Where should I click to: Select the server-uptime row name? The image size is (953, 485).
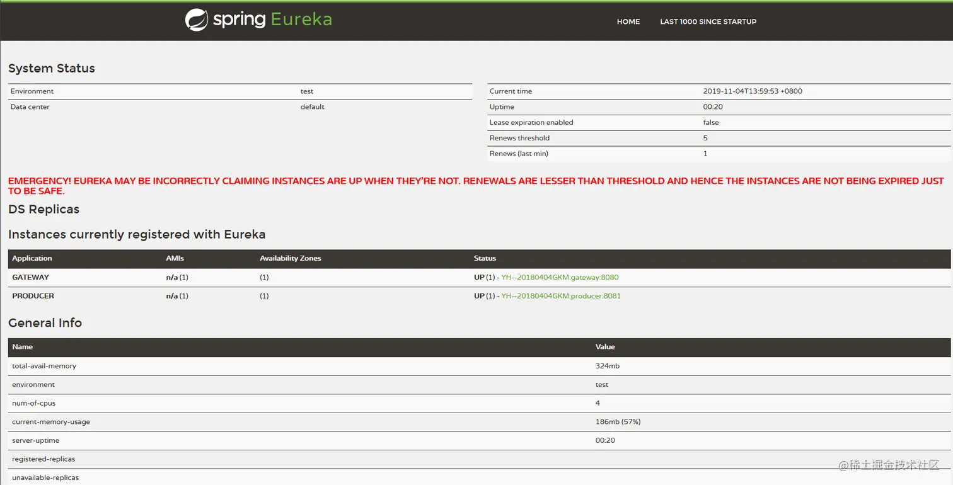click(x=36, y=440)
